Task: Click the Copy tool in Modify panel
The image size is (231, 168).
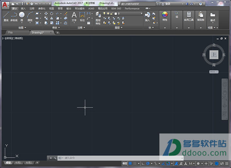Action: (x=46, y=18)
